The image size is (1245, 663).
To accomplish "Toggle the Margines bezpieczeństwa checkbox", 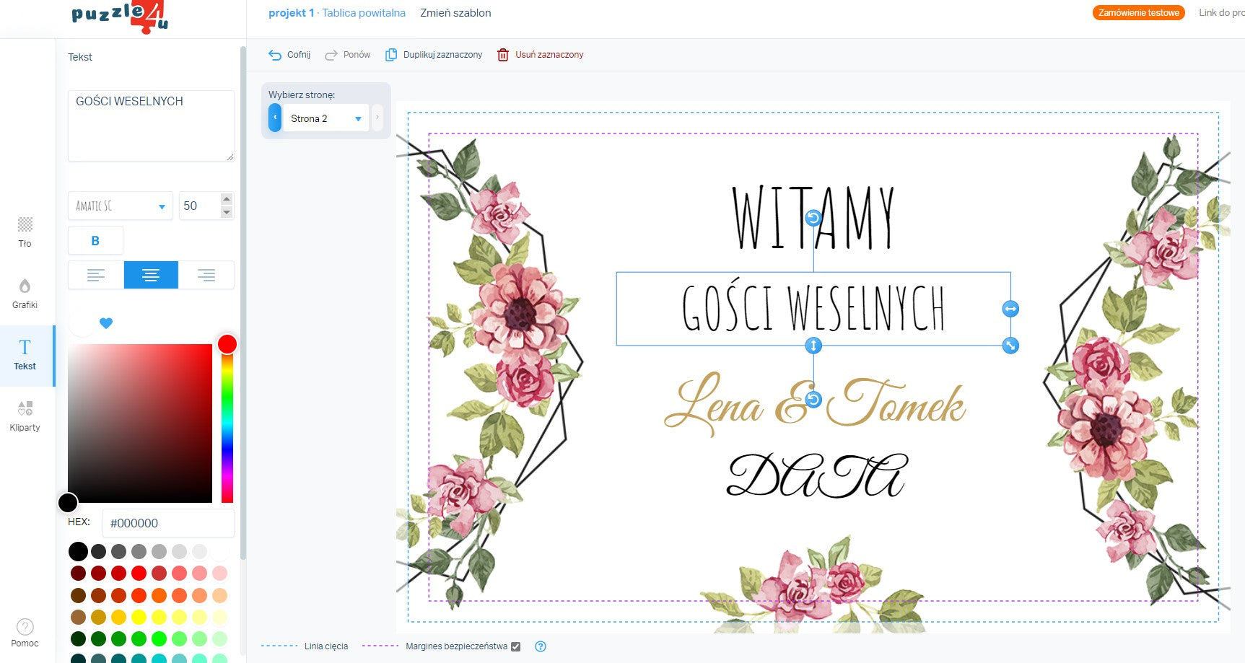I will point(515,646).
